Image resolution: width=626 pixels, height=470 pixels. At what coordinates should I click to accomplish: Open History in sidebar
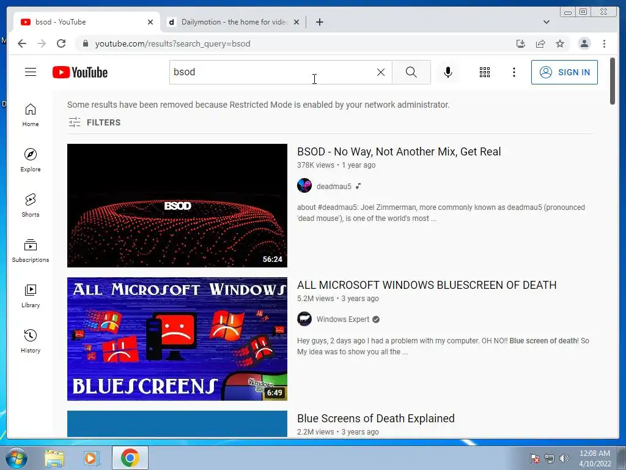(31, 341)
